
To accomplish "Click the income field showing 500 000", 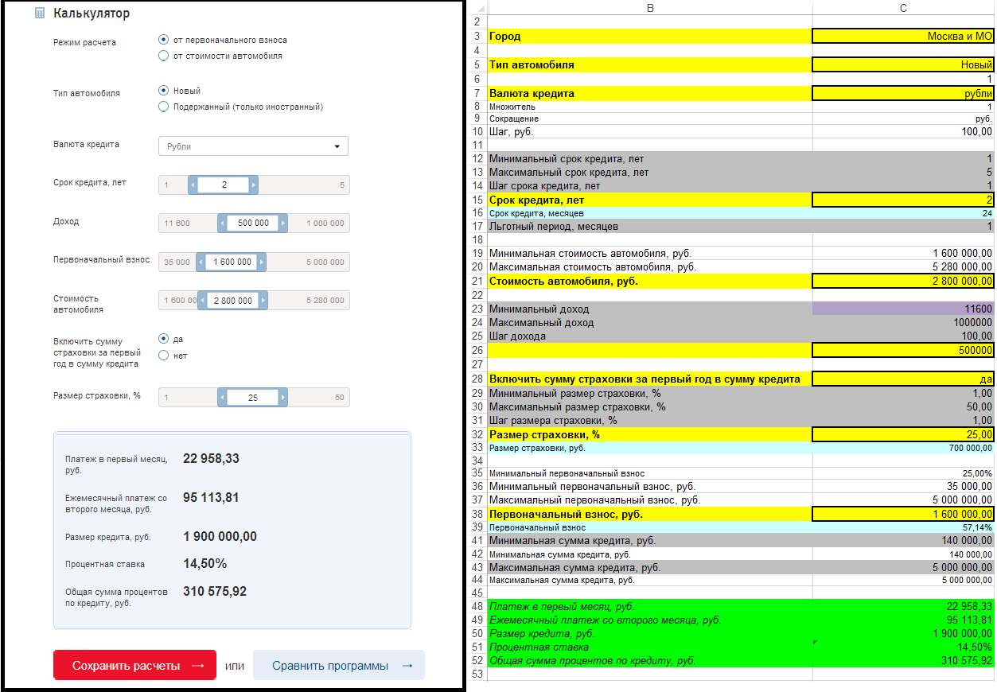I will pyautogui.click(x=253, y=224).
